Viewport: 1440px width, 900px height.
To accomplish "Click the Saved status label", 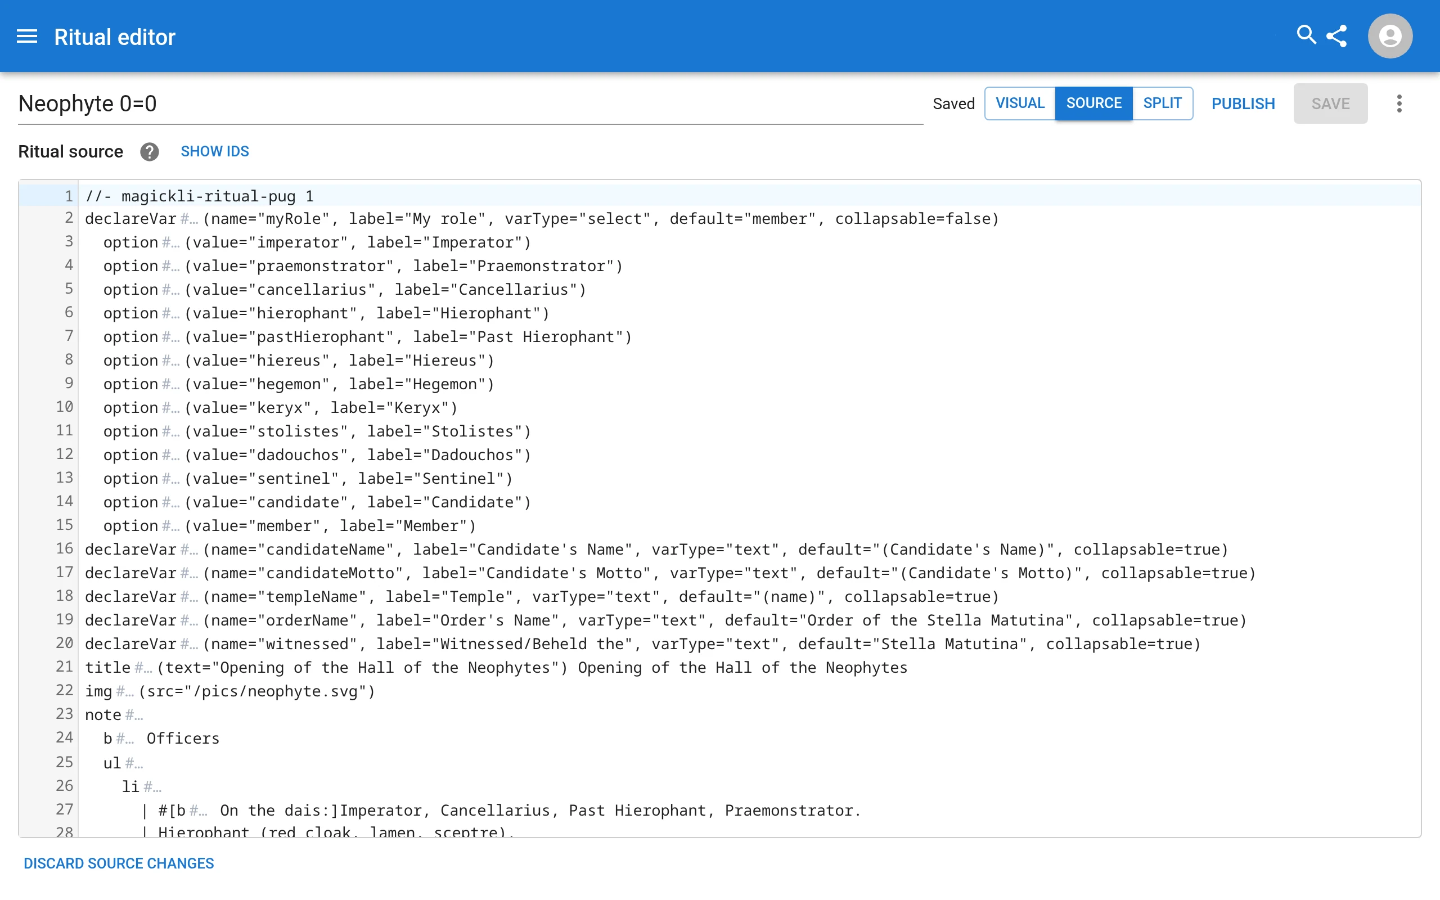I will pos(953,104).
